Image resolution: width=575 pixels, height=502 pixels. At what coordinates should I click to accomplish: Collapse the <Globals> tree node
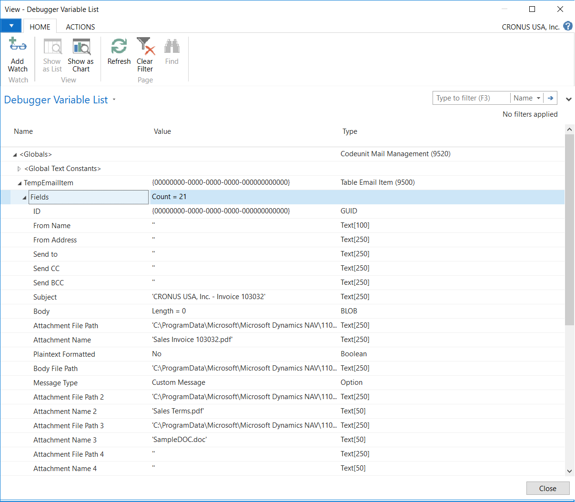pyautogui.click(x=15, y=155)
